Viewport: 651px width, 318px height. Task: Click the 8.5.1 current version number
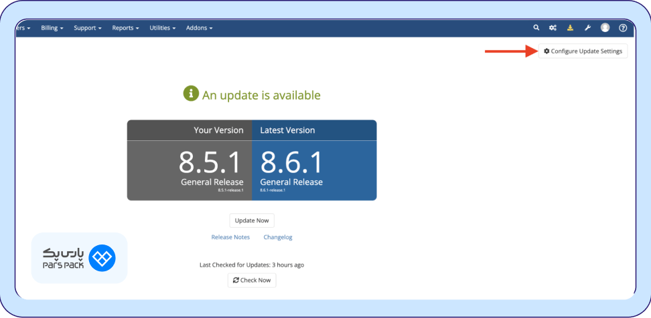click(x=210, y=162)
